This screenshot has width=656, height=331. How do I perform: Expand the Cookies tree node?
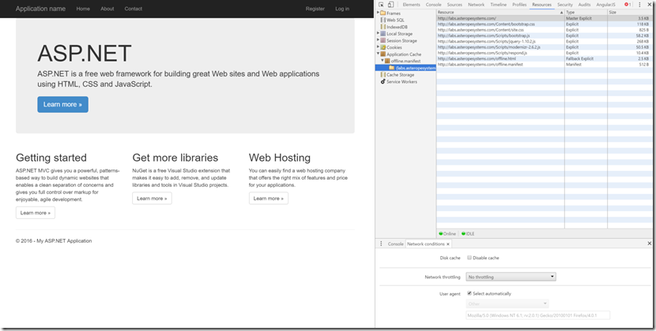(379, 47)
